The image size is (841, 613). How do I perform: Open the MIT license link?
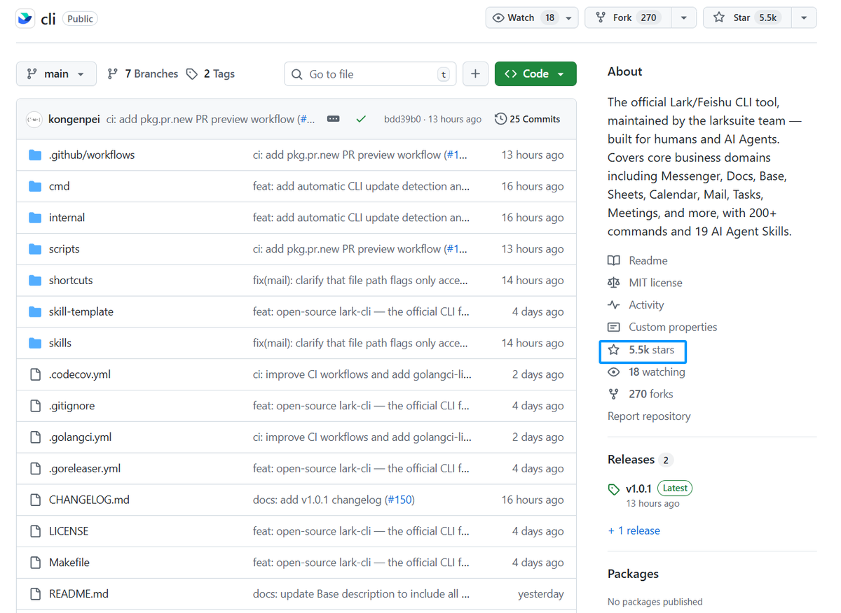click(655, 283)
